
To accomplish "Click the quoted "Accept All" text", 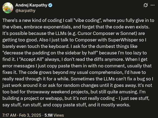I will pos(31,59).
